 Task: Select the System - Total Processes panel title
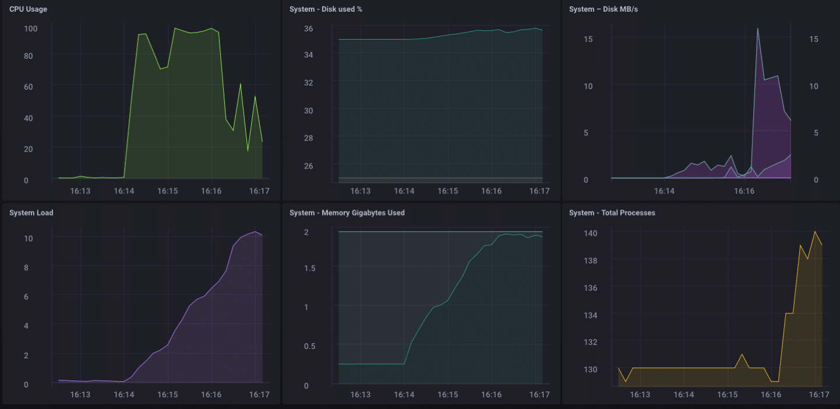coord(612,213)
